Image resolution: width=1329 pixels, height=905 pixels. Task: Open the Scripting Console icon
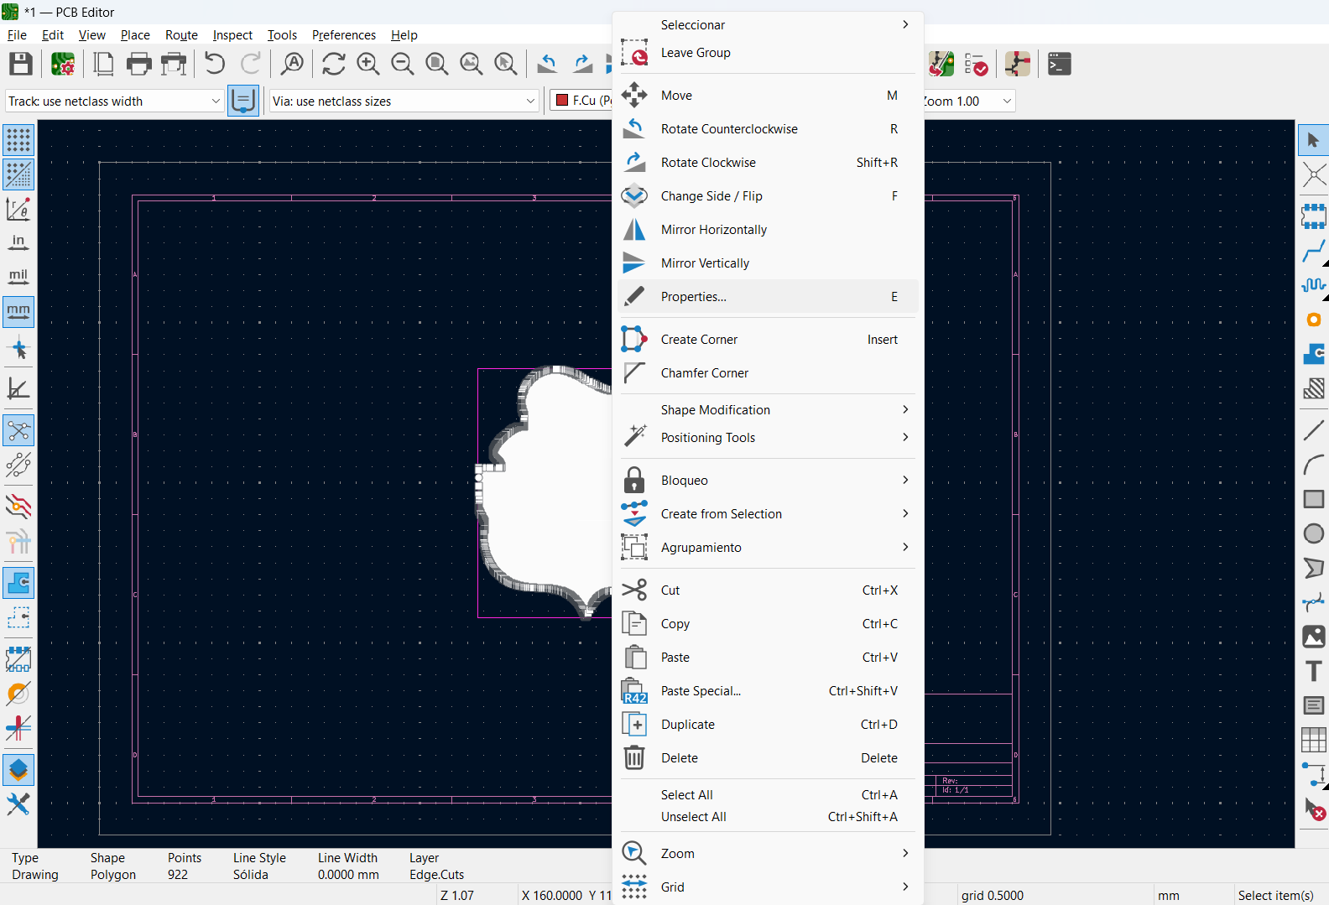point(1059,64)
